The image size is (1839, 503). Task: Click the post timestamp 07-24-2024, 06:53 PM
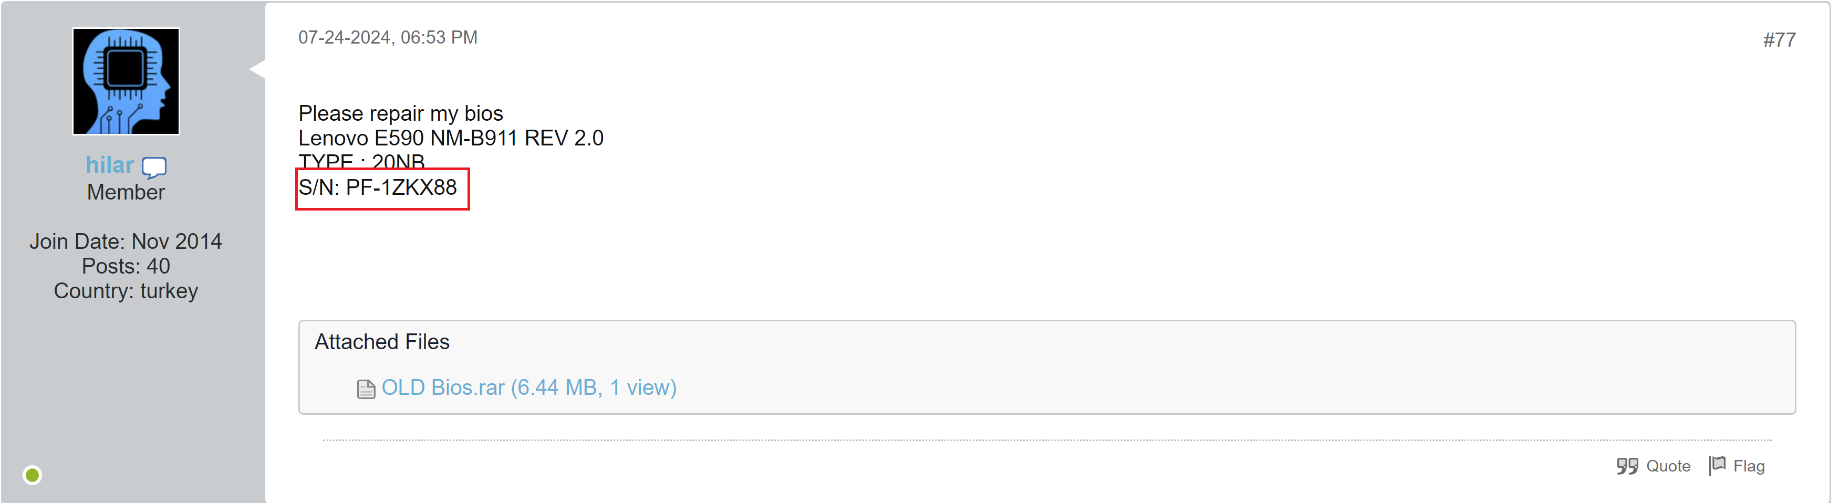click(388, 38)
